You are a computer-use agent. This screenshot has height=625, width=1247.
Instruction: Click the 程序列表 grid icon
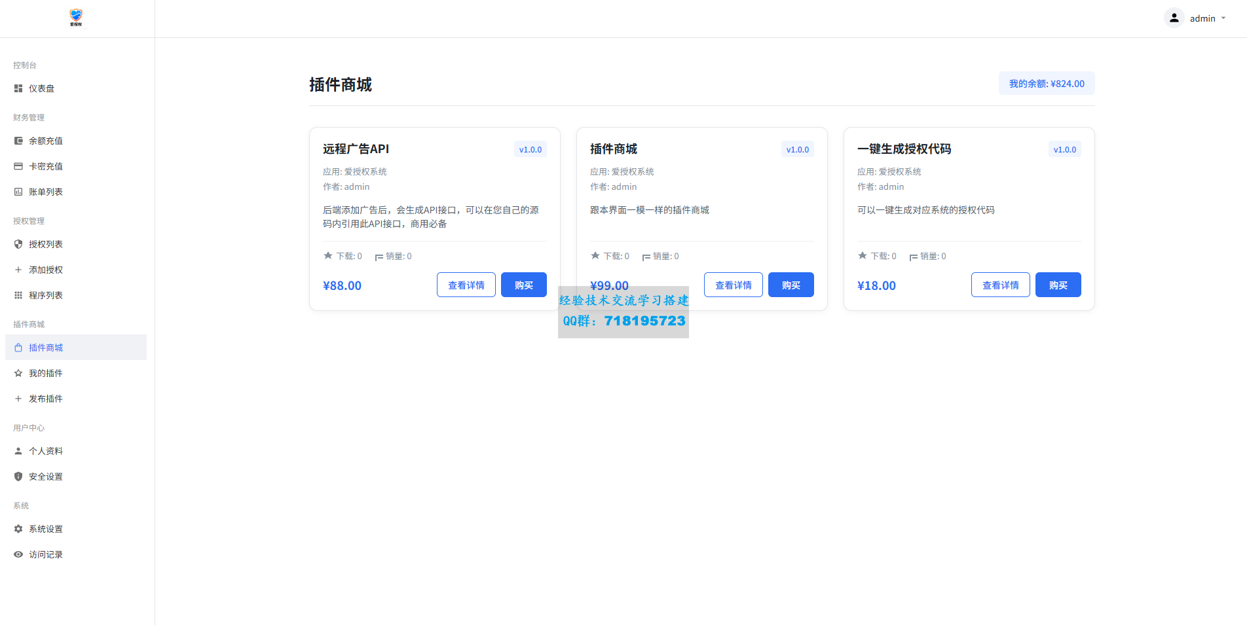[x=18, y=295]
